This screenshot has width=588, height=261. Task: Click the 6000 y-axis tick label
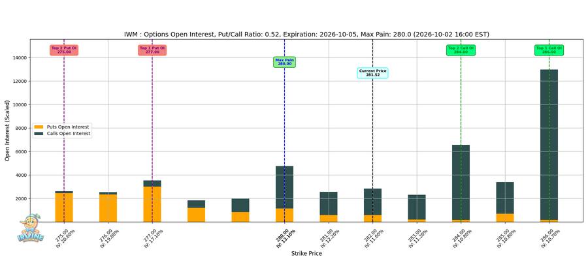(x=21, y=151)
